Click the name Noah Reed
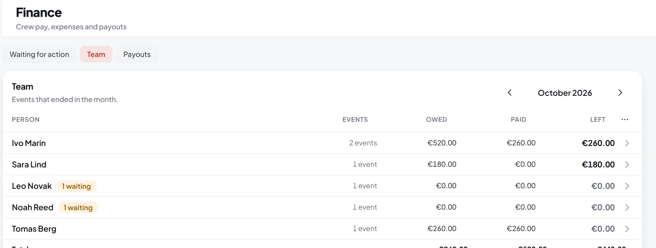The image size is (656, 248). tap(33, 207)
